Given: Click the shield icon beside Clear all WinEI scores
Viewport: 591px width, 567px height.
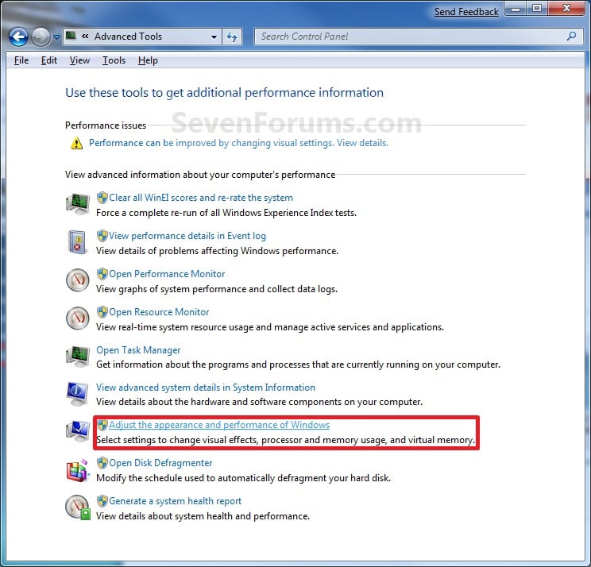Looking at the screenshot, I should [102, 198].
